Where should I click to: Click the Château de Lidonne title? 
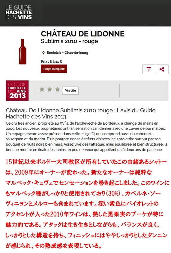(83, 34)
